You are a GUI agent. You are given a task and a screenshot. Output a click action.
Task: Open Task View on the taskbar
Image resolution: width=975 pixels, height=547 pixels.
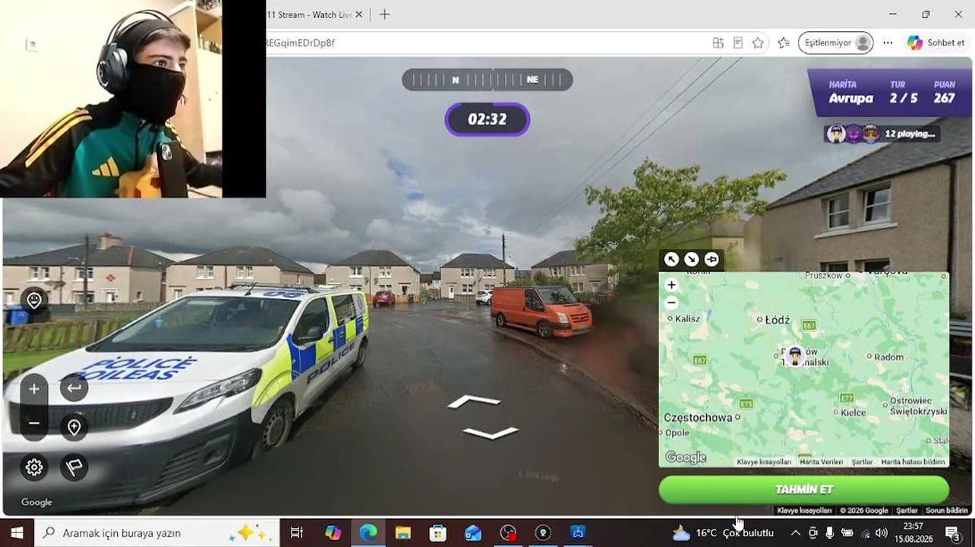(296, 533)
